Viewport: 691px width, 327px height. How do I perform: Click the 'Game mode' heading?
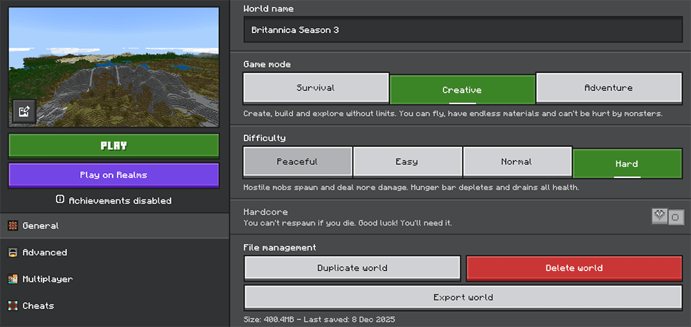267,65
